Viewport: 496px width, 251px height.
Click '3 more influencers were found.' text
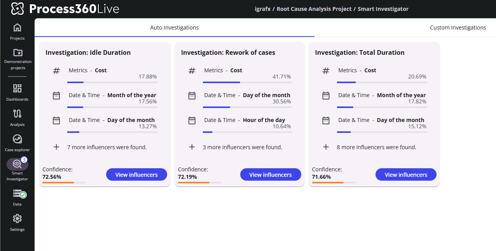click(243, 147)
